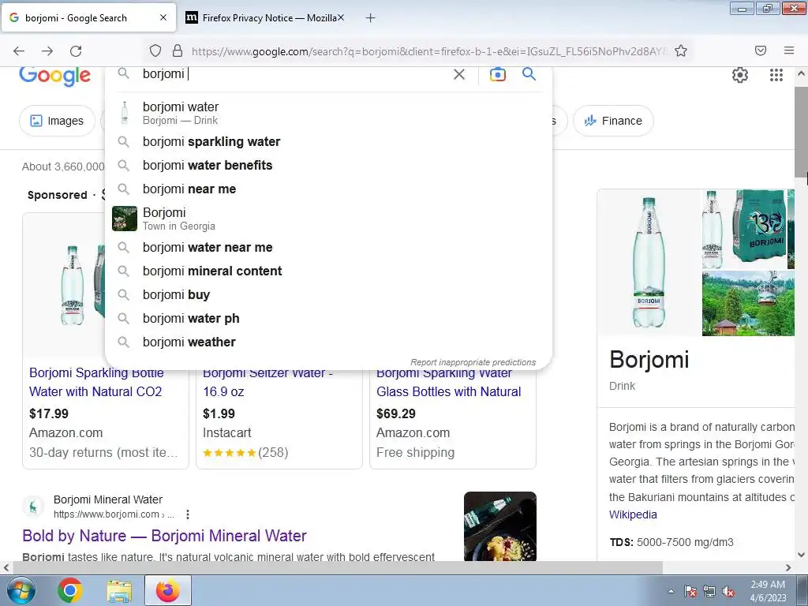Choose suggestion 'borjomi water benefits'
The height and width of the screenshot is (606, 808).
click(328, 166)
